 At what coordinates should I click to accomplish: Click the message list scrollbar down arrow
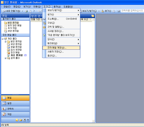93,121
